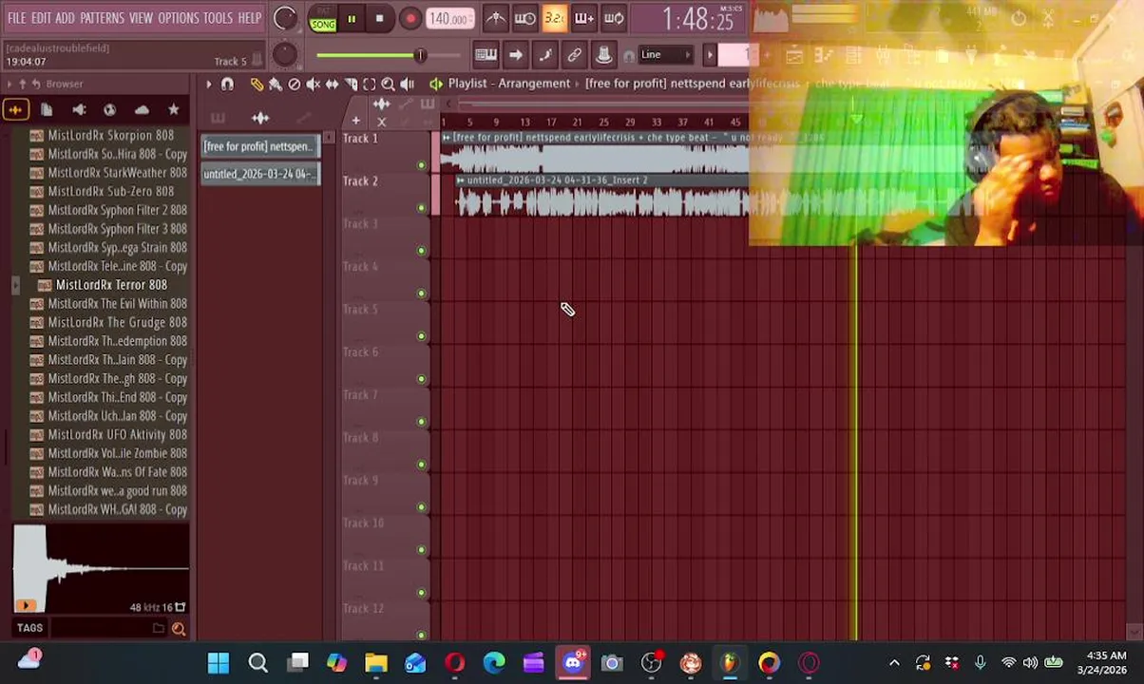Click the note/blend recording icon
This screenshot has width=1144, height=684.
pos(544,55)
